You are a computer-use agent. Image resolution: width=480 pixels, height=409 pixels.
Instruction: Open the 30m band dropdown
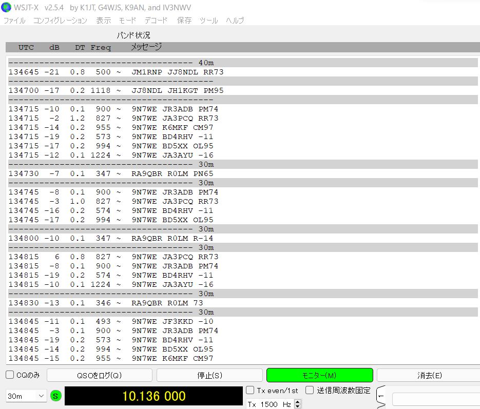[x=26, y=396]
